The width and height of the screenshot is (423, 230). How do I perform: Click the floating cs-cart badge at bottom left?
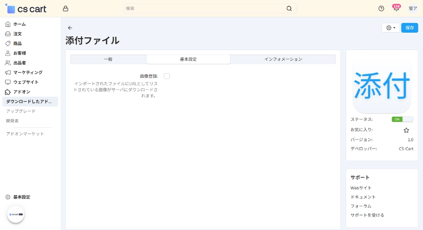[x=16, y=214]
